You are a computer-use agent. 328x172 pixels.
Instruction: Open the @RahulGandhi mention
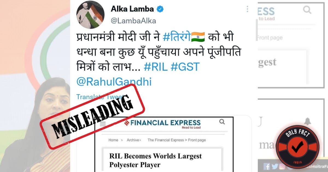[x=114, y=82]
